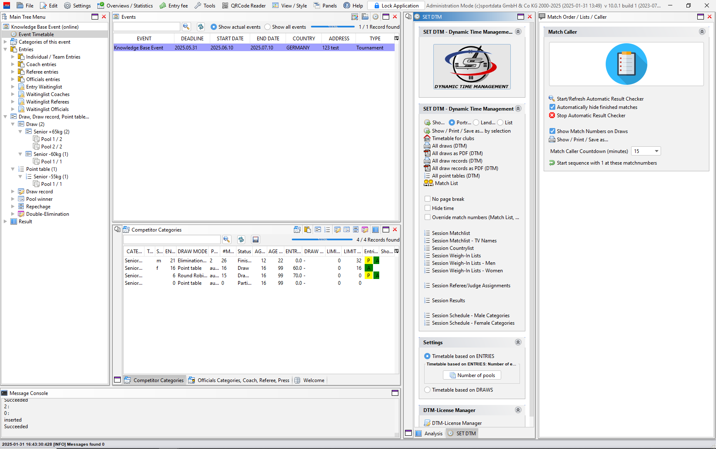716x449 pixels.
Task: Open Session Referee/Judge Assignments link
Action: (471, 285)
